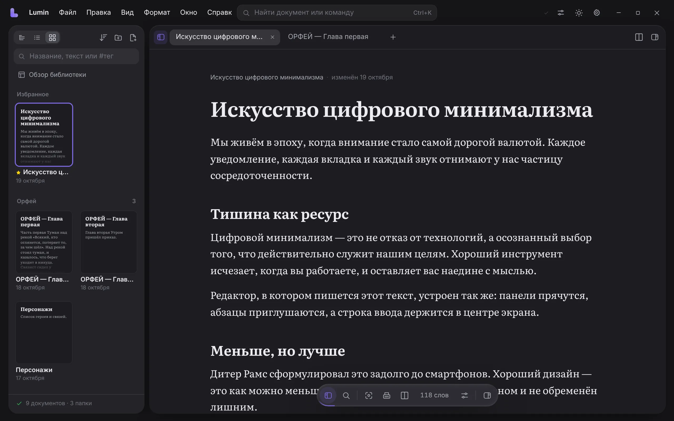674x421 pixels.
Task: Switch sidebar to list view
Action: [37, 37]
